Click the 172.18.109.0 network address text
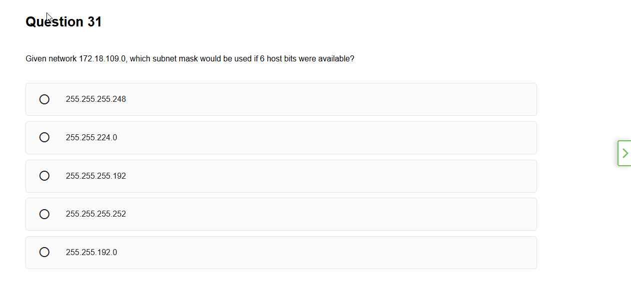 (x=103, y=59)
